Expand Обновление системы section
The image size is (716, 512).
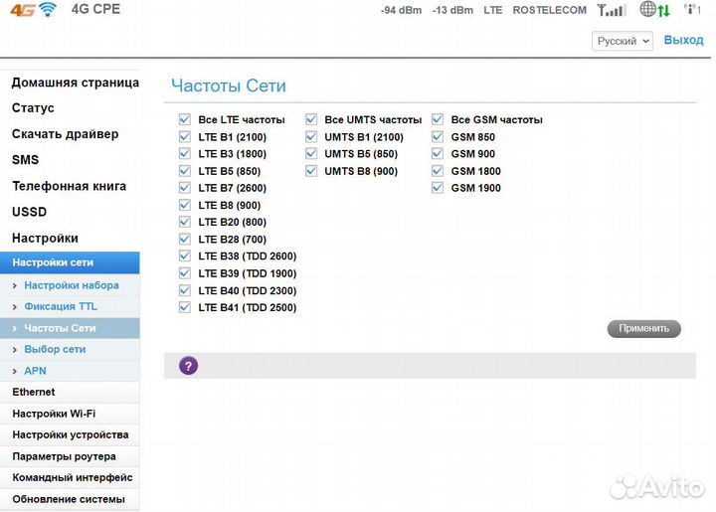[x=70, y=500]
